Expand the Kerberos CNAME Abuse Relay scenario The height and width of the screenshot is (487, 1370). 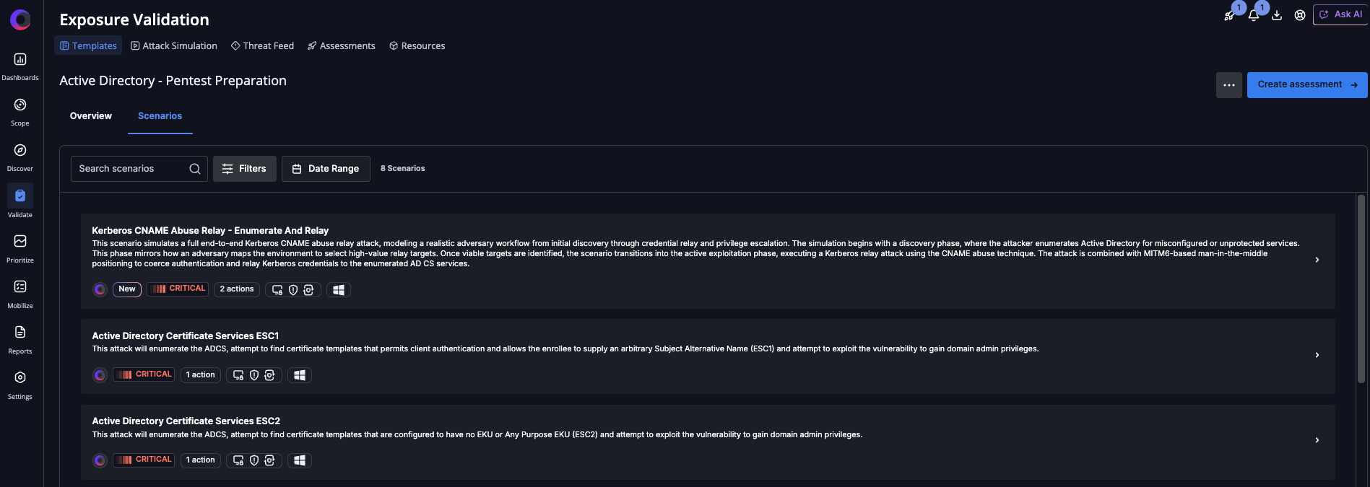[1317, 260]
